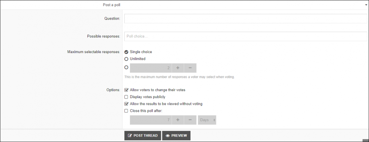Viewport: 369px width, 142px height.
Task: Increase poll close duration with plus icon
Action: pyautogui.click(x=178, y=120)
